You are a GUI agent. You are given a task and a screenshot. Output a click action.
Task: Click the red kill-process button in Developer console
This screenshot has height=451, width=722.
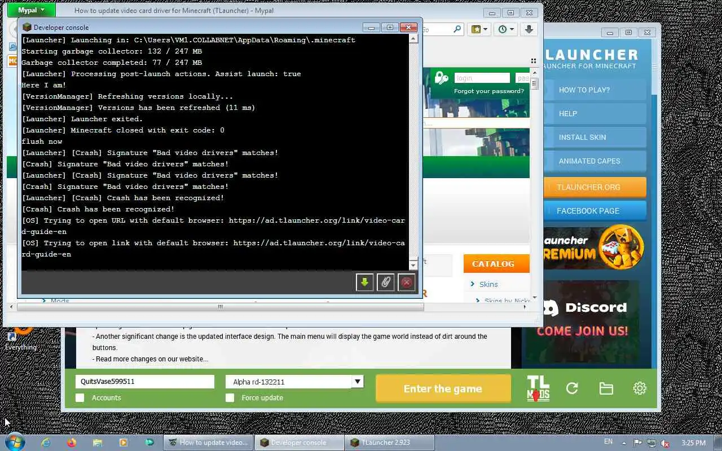pyautogui.click(x=406, y=282)
